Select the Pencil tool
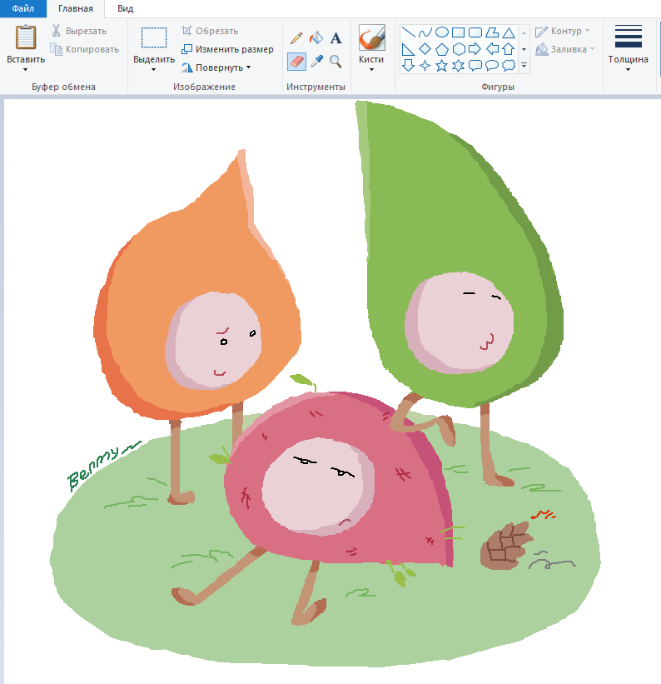The height and width of the screenshot is (684, 661). (x=296, y=38)
